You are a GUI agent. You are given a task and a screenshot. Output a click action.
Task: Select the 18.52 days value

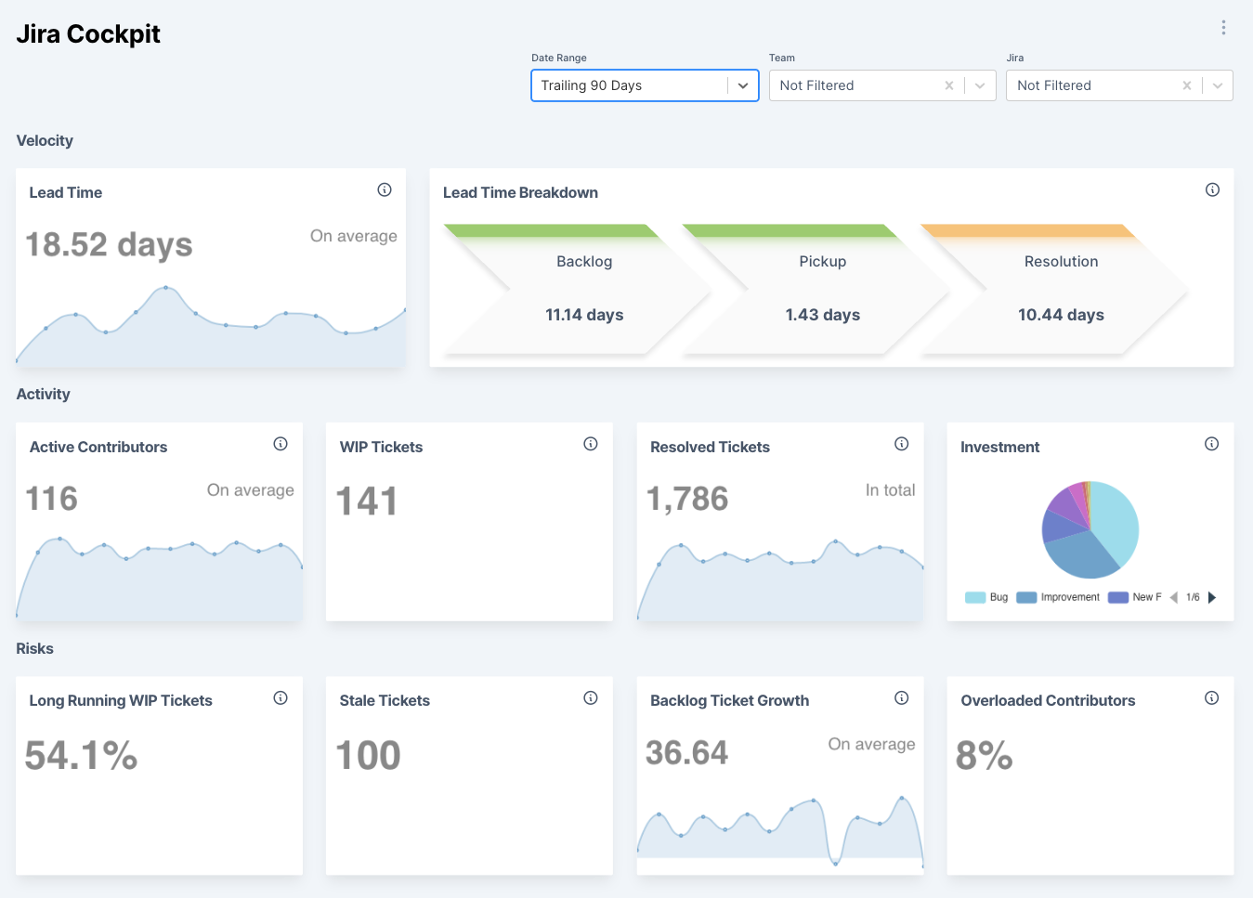click(109, 244)
